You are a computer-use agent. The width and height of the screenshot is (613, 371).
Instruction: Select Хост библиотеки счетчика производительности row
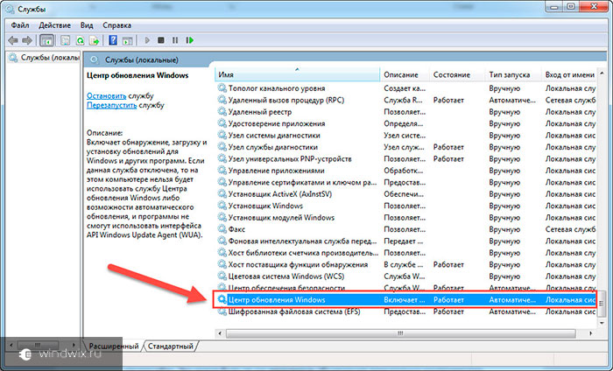[406, 253]
